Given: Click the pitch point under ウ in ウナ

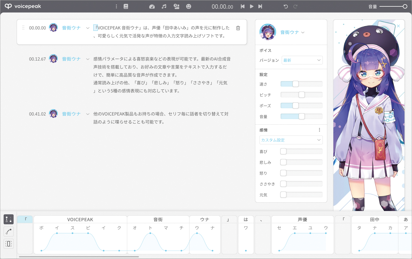Looking at the screenshot, I should (197, 233).
